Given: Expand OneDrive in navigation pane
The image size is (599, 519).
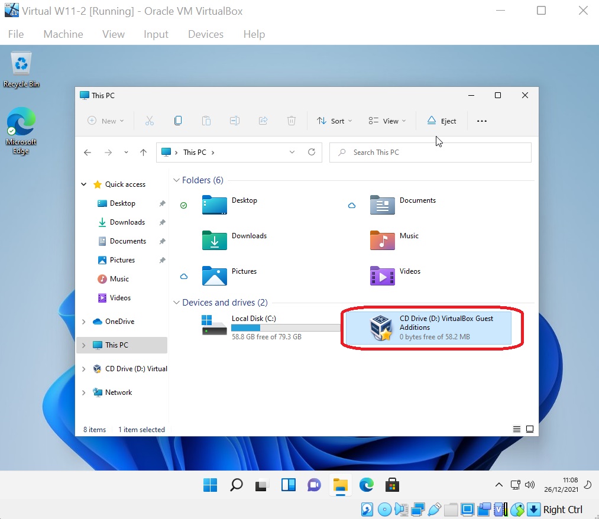Looking at the screenshot, I should (x=83, y=322).
